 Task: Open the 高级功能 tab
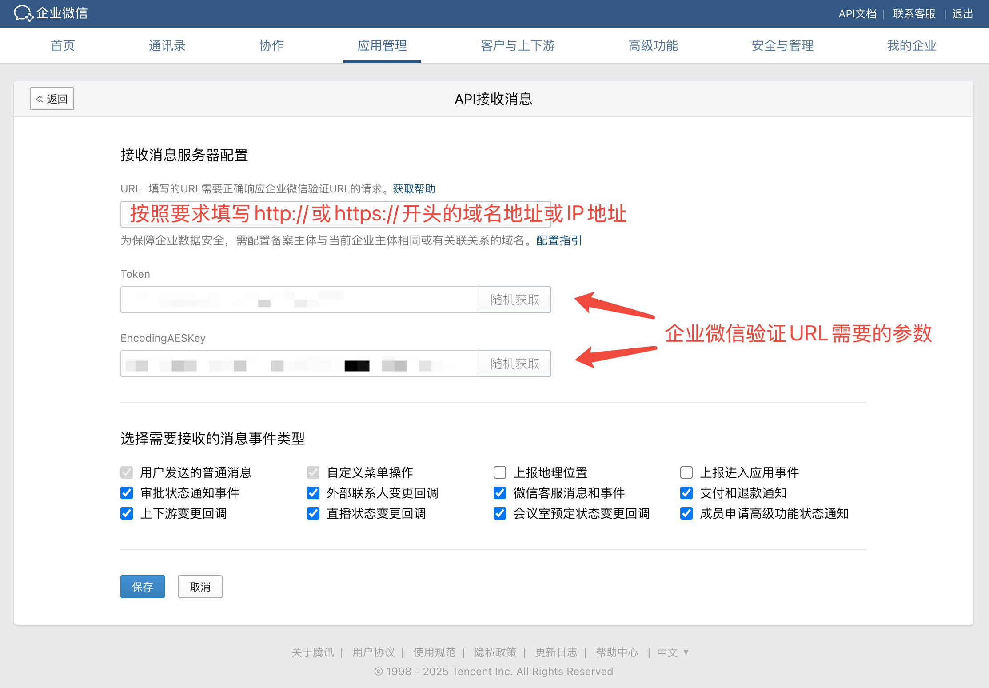click(653, 45)
